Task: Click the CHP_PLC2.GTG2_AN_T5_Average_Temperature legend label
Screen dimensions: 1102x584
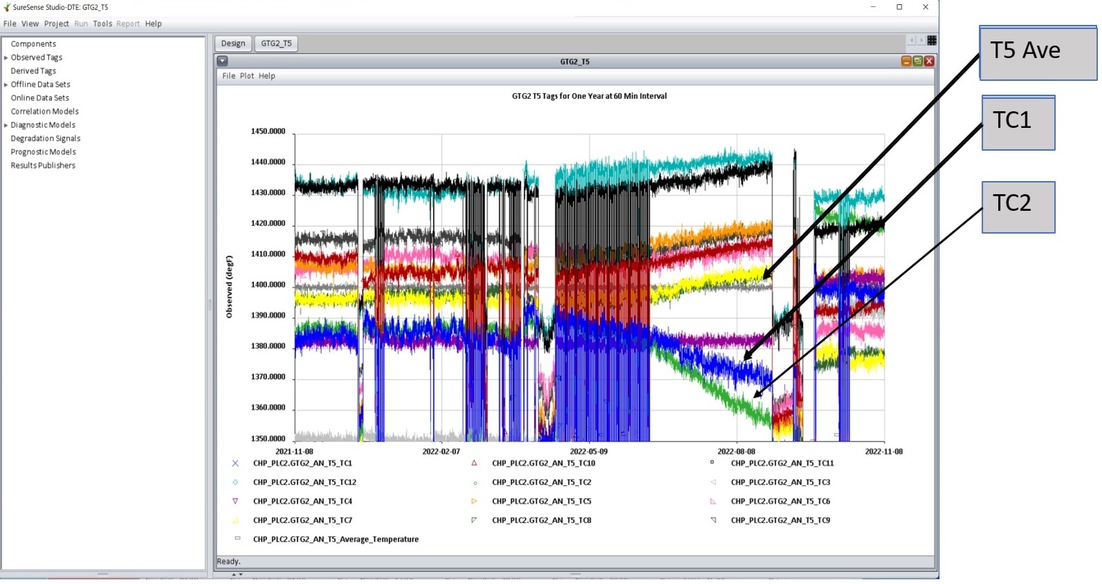Action: pos(336,539)
